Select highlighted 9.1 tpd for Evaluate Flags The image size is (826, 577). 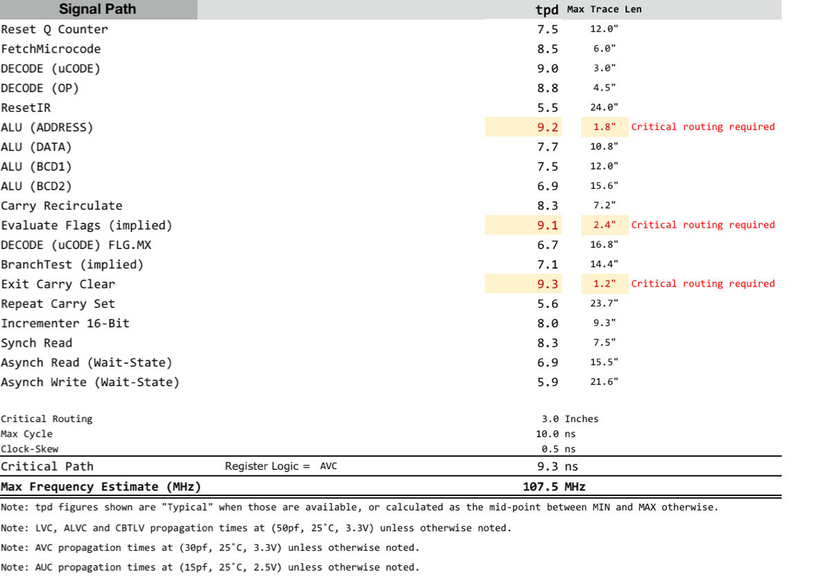point(547,226)
